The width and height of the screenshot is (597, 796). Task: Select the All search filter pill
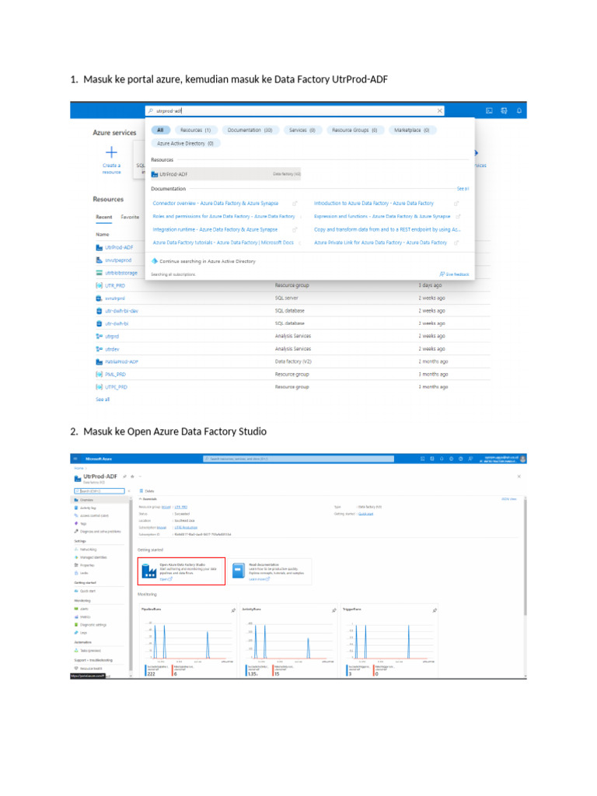point(160,131)
